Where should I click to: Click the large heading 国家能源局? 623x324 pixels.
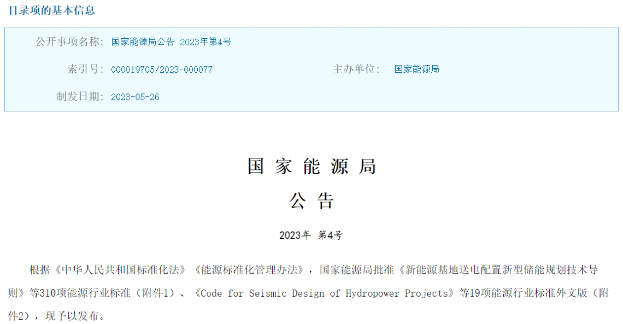[x=311, y=166]
